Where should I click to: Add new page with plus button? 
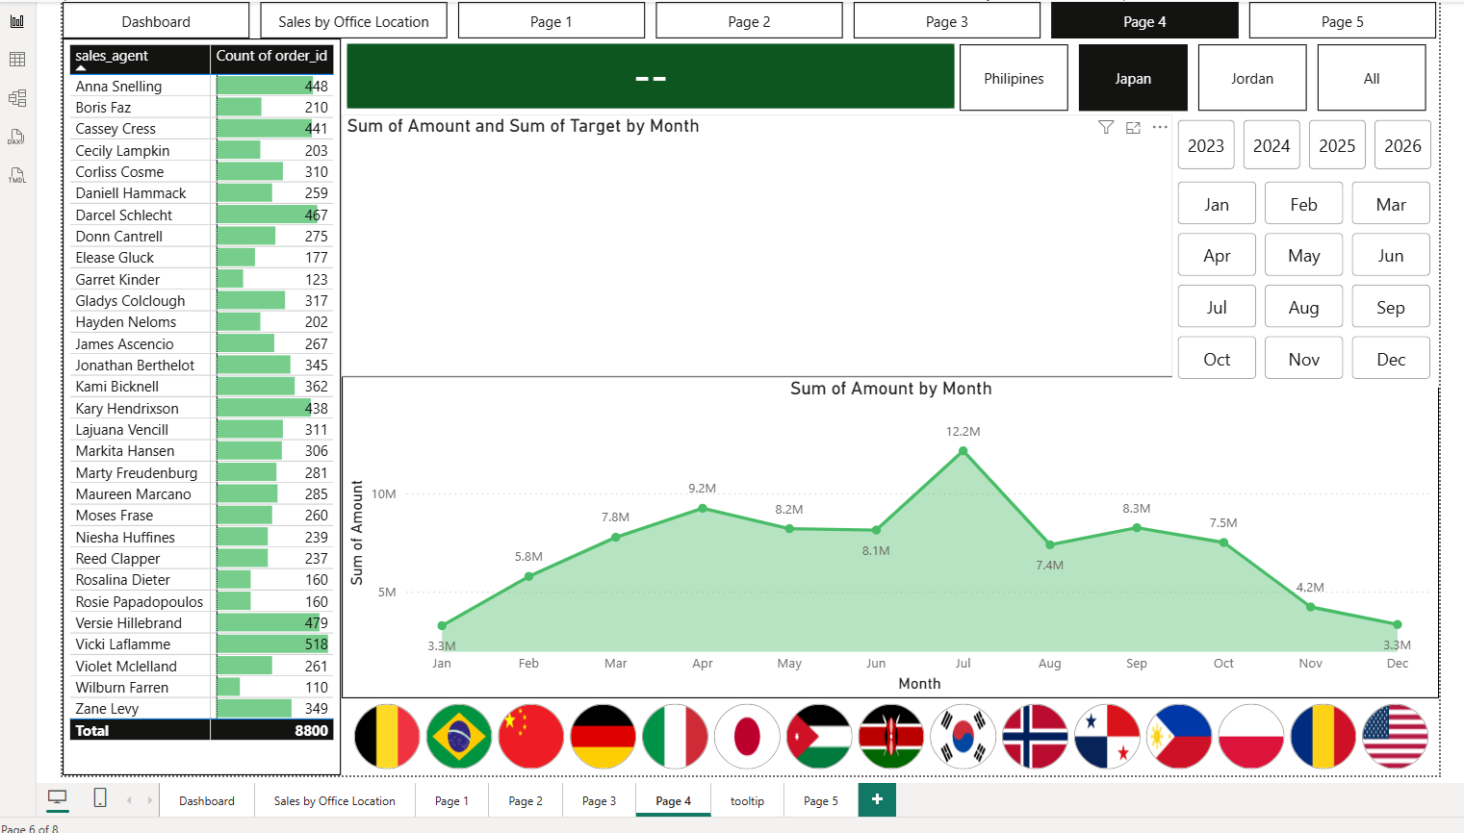click(877, 799)
